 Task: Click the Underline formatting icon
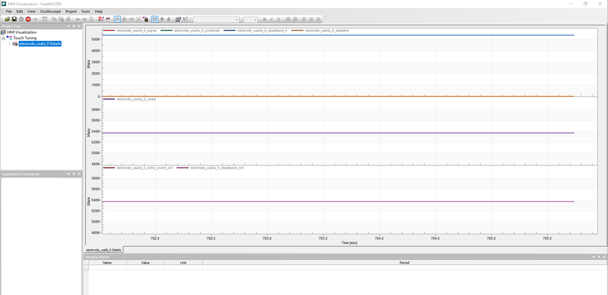click(278, 19)
